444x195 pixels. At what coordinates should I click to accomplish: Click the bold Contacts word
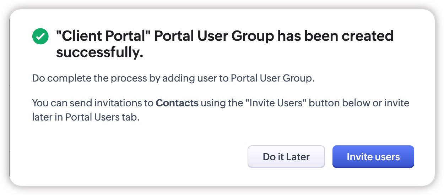pos(177,103)
